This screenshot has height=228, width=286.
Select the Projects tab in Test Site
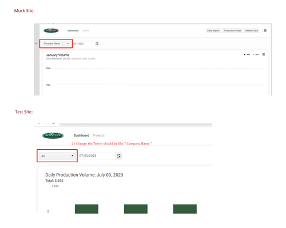pos(98,135)
